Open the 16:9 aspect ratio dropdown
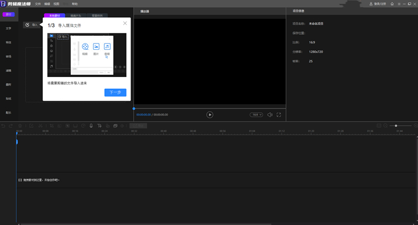 tap(256, 114)
